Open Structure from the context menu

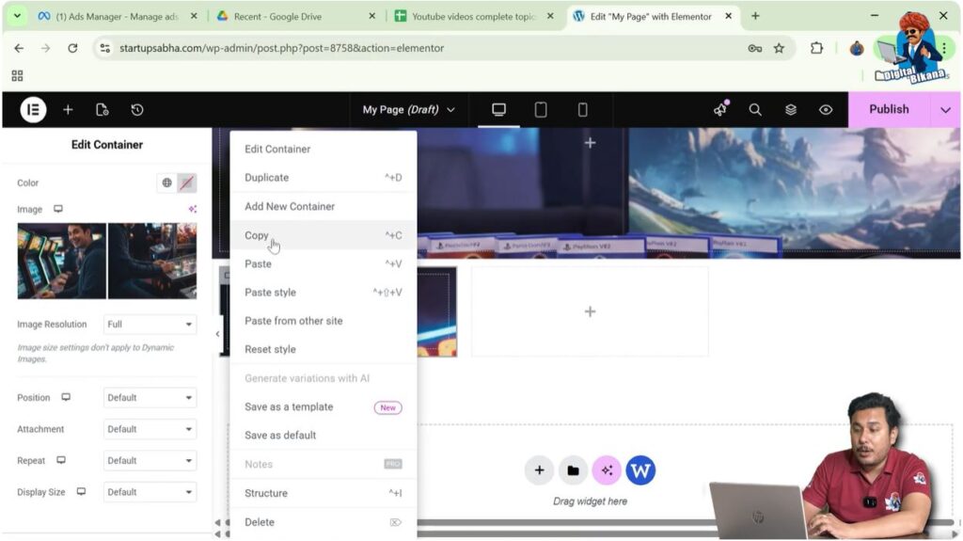point(324,492)
